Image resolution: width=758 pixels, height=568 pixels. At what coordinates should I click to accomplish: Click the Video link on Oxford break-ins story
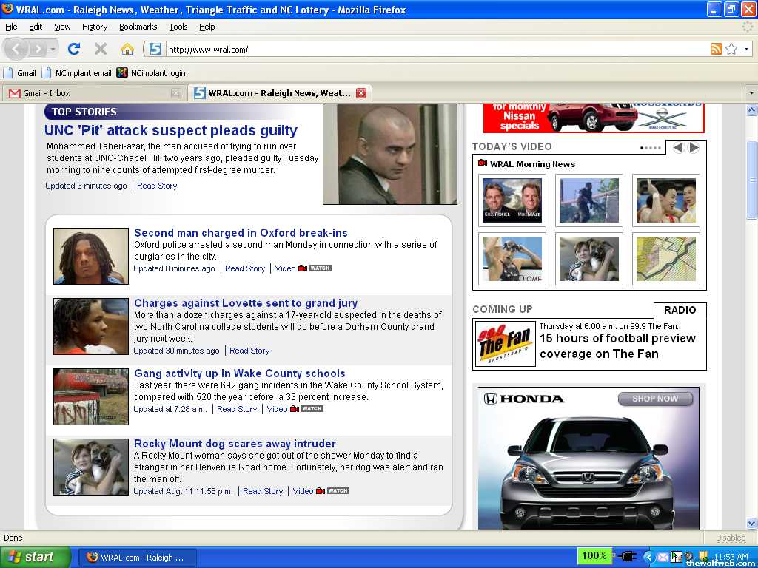point(285,268)
